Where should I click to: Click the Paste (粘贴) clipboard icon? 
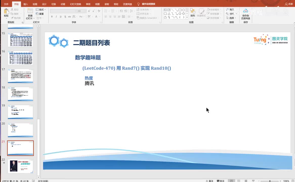pos(6,11)
